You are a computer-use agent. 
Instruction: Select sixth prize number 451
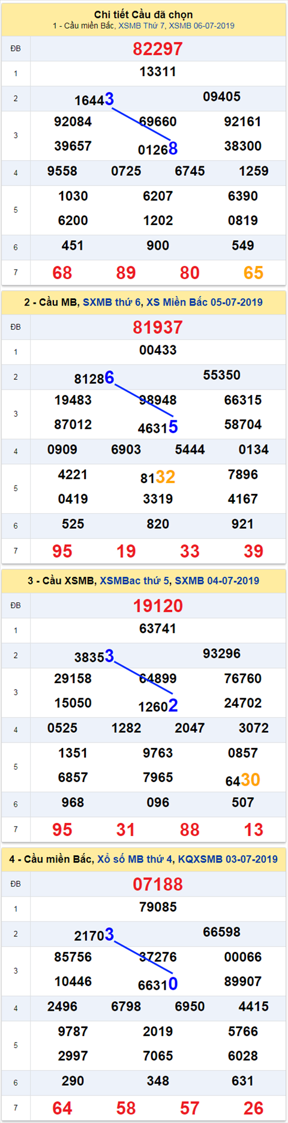(73, 246)
